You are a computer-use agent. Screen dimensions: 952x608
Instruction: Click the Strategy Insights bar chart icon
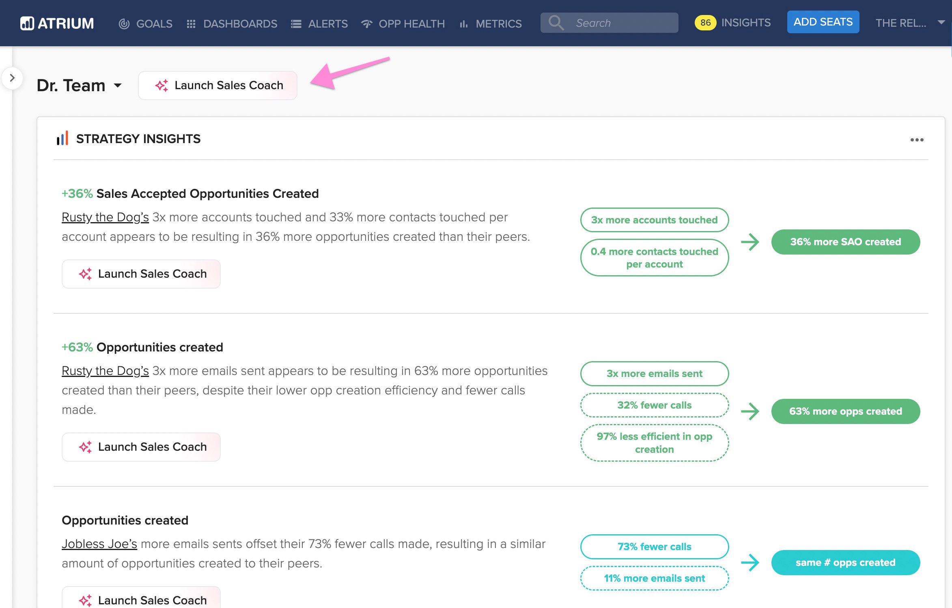click(62, 139)
